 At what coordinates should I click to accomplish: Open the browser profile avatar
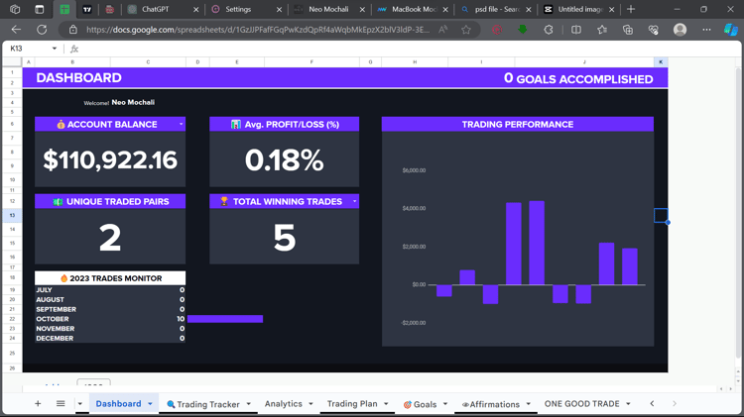coord(680,30)
